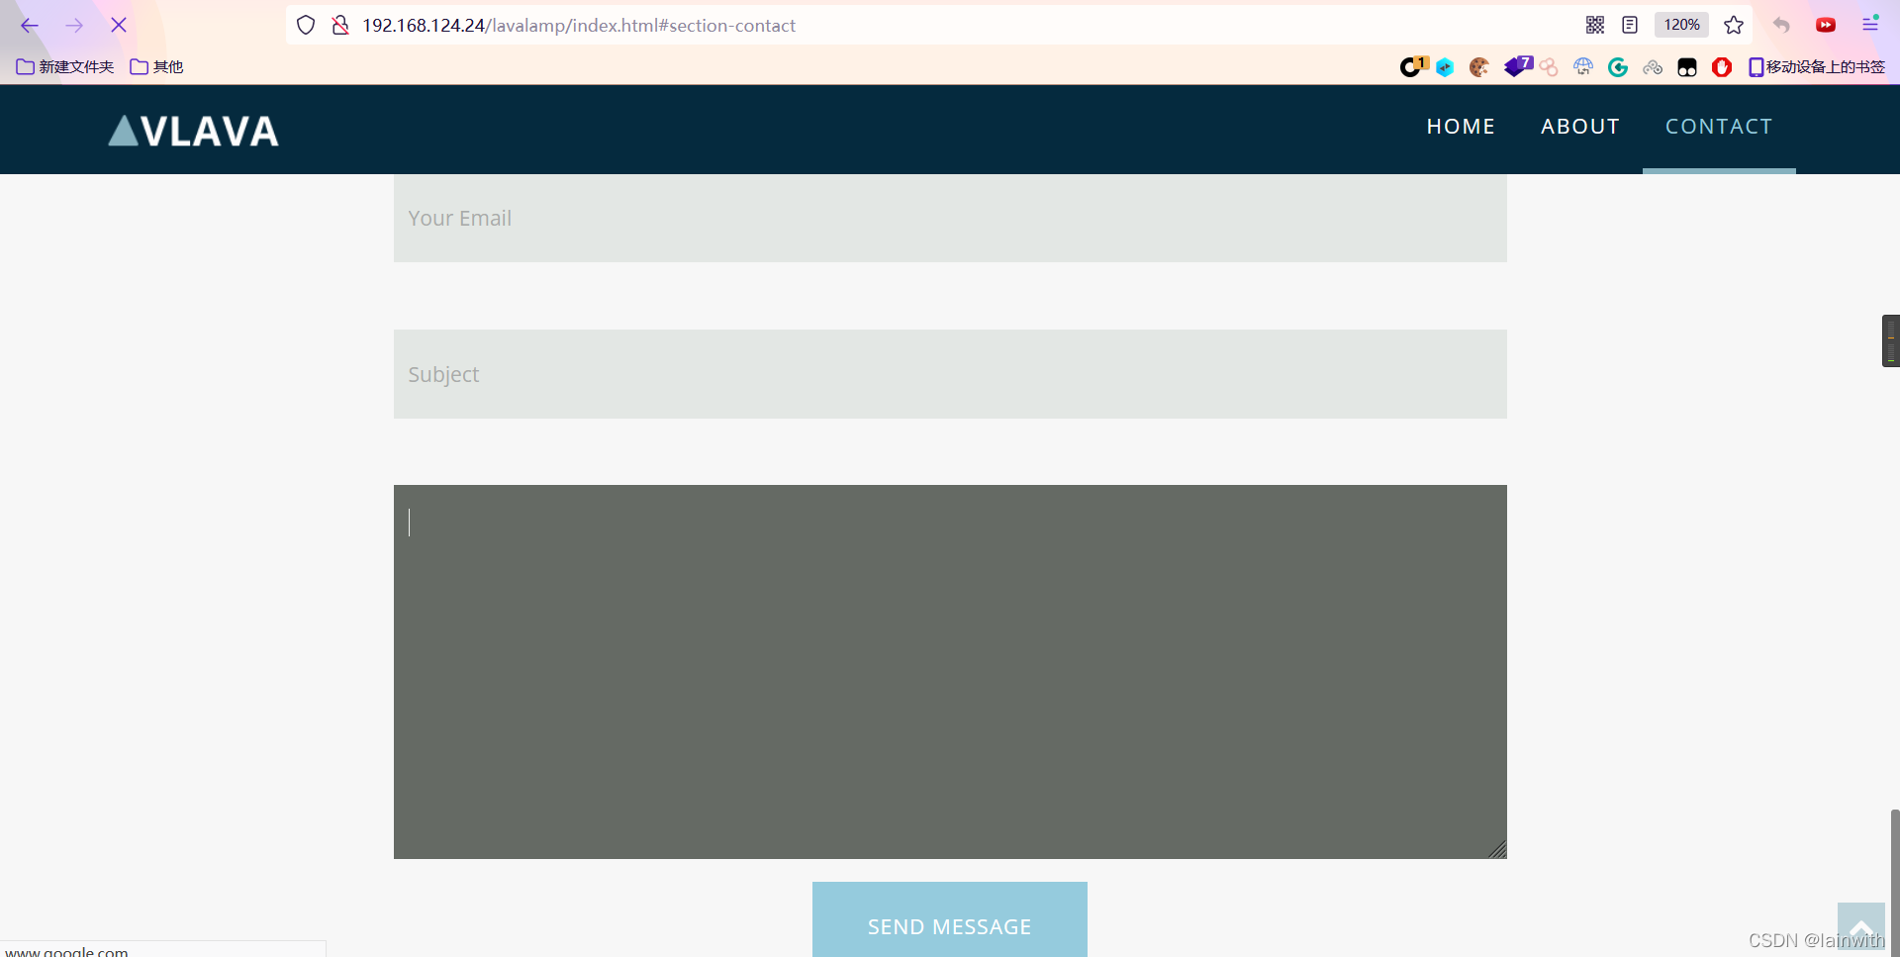The width and height of the screenshot is (1900, 957).
Task: Show insecure connection site info
Action: (340, 26)
